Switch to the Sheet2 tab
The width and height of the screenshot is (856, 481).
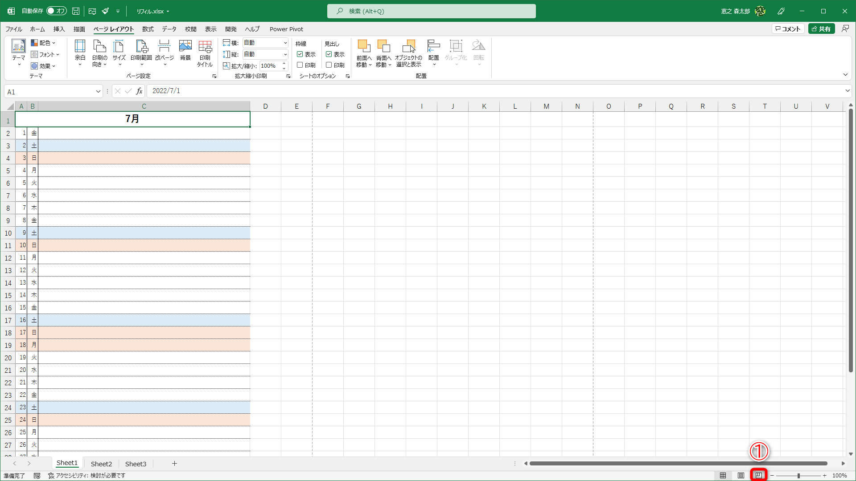[101, 464]
